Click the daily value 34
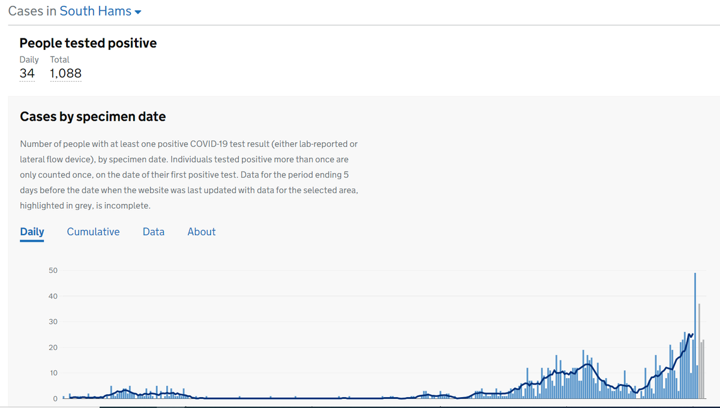 (27, 73)
